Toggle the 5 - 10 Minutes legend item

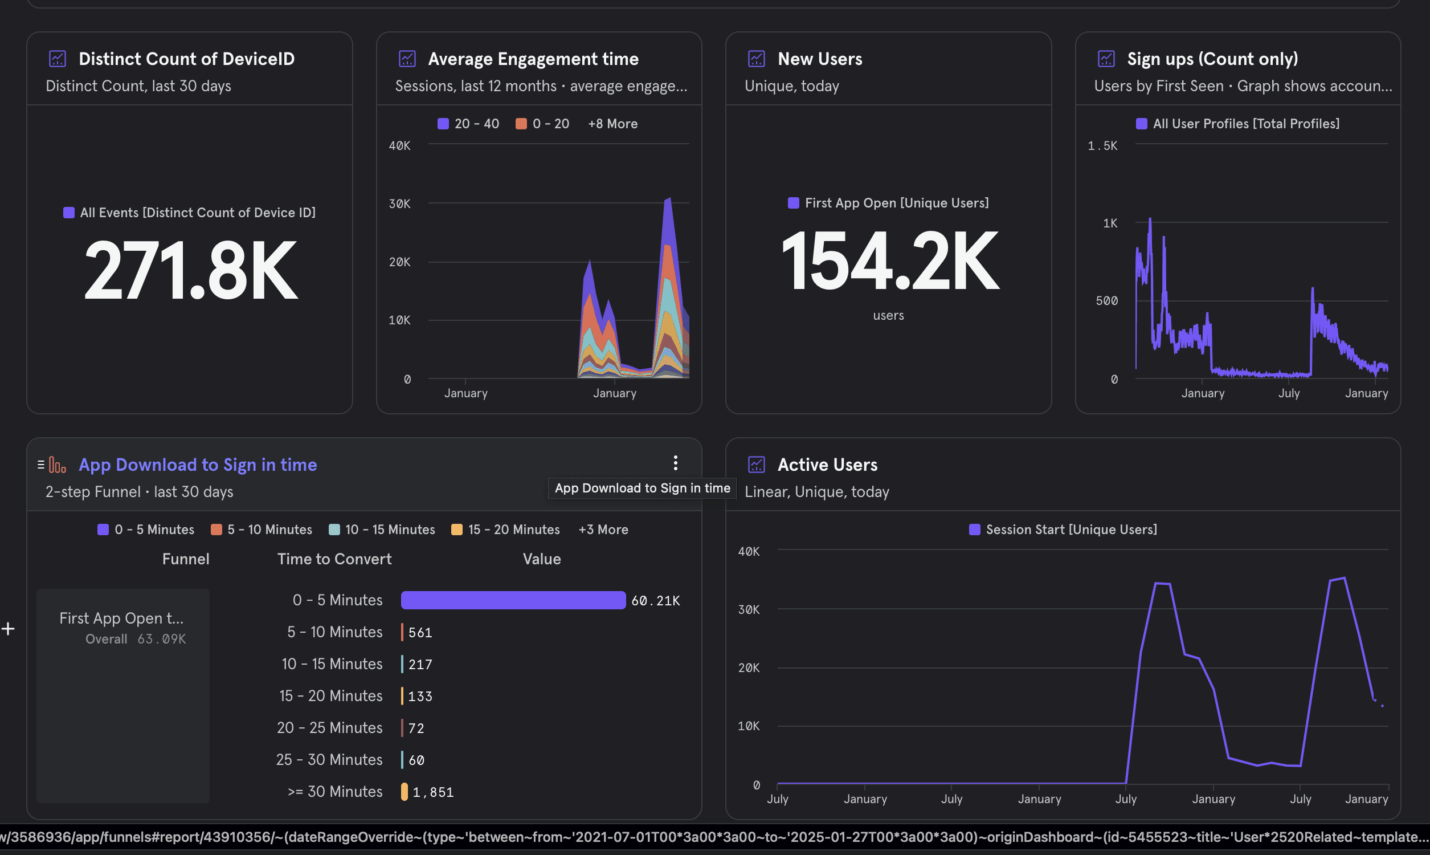click(x=262, y=530)
